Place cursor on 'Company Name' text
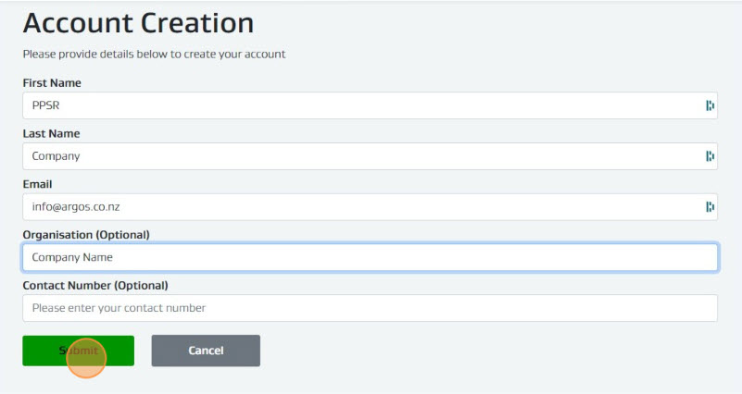 click(72, 257)
